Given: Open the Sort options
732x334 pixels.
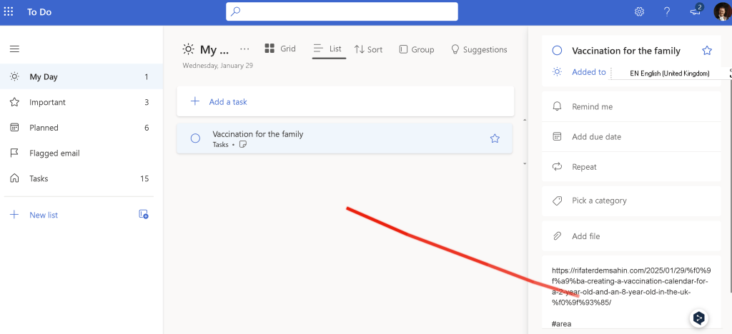Looking at the screenshot, I should (368, 49).
